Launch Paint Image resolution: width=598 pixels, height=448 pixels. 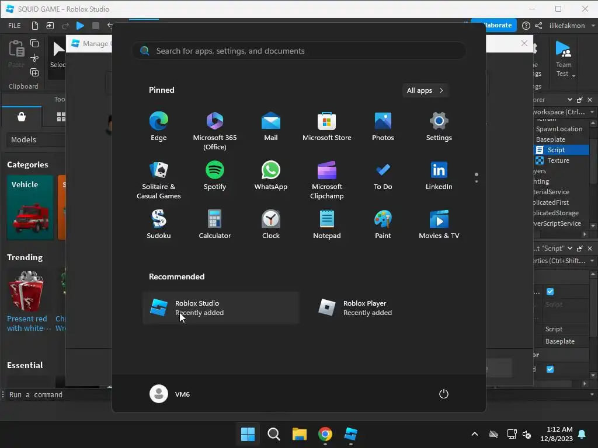(383, 225)
